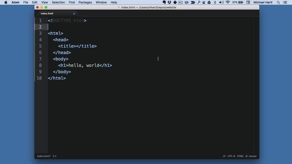The width and height of the screenshot is (292, 164).
Task: Click on the opening html tag
Action: tap(56, 33)
